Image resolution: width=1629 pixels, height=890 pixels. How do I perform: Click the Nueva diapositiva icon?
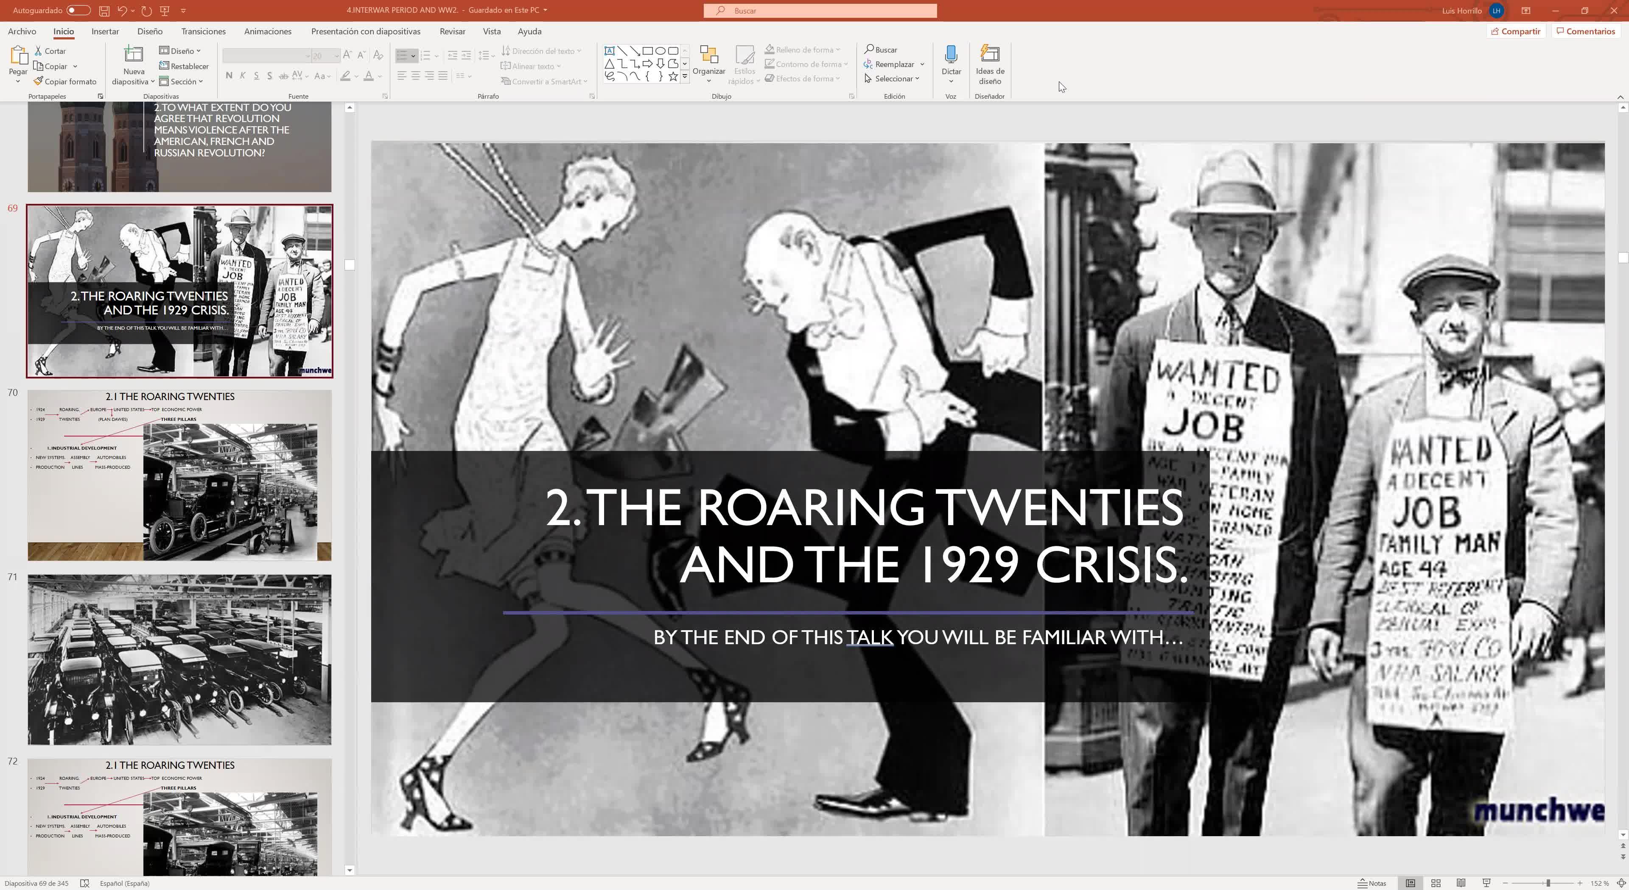click(x=134, y=54)
